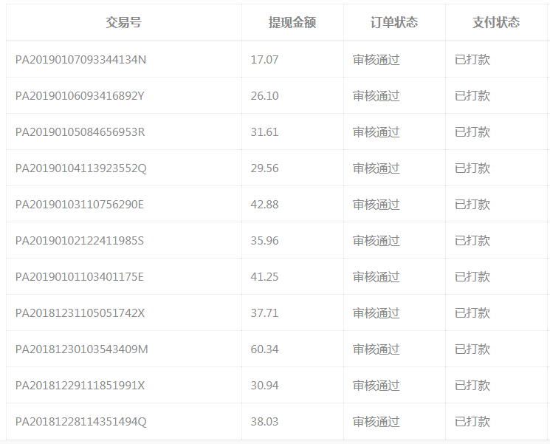
Task: Click the 提现金额 column header
Action: [292, 22]
